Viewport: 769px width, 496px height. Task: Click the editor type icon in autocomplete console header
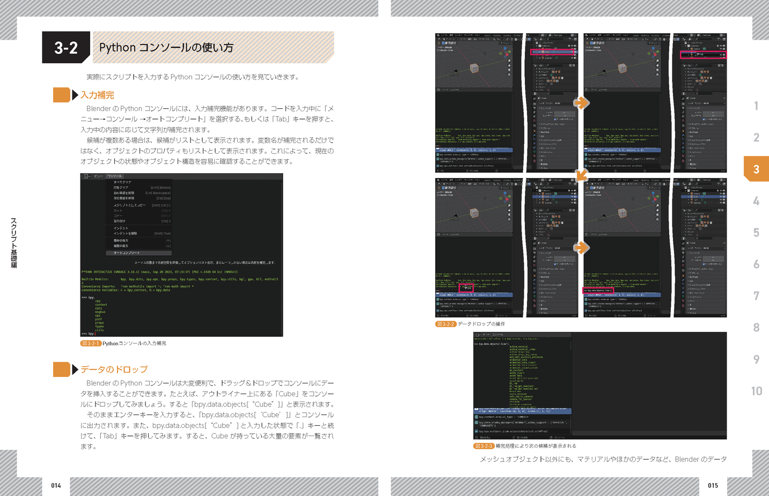tap(86, 176)
